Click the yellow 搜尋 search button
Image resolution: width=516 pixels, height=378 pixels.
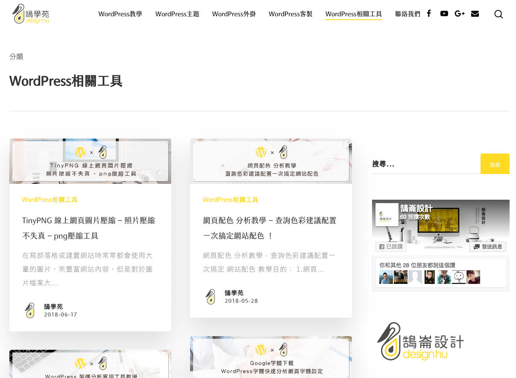(495, 164)
